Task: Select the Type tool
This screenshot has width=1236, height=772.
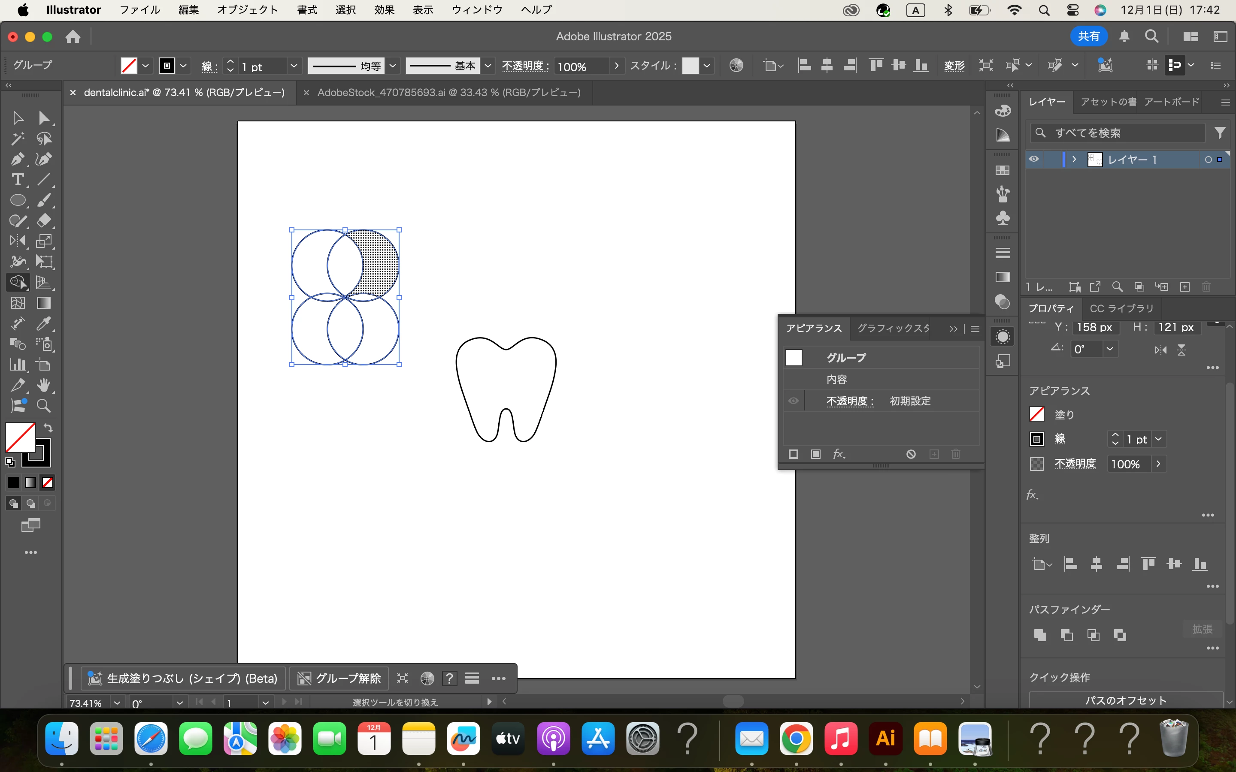Action: tap(17, 180)
